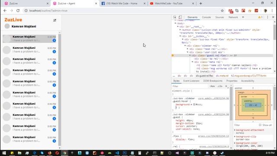The height and width of the screenshot is (156, 277).
Task: Show more DevTools tabs via double chevron
Action: pos(243,17)
